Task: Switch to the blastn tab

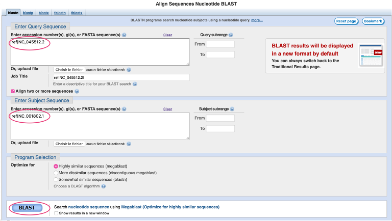Action: (13, 13)
